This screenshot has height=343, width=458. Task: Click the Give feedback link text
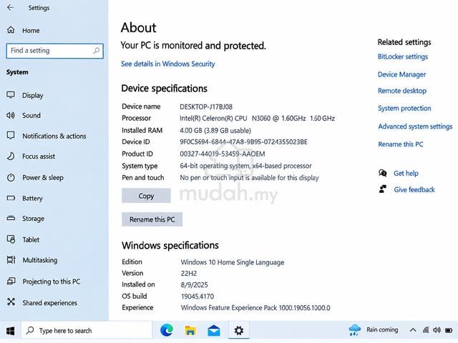(x=414, y=189)
